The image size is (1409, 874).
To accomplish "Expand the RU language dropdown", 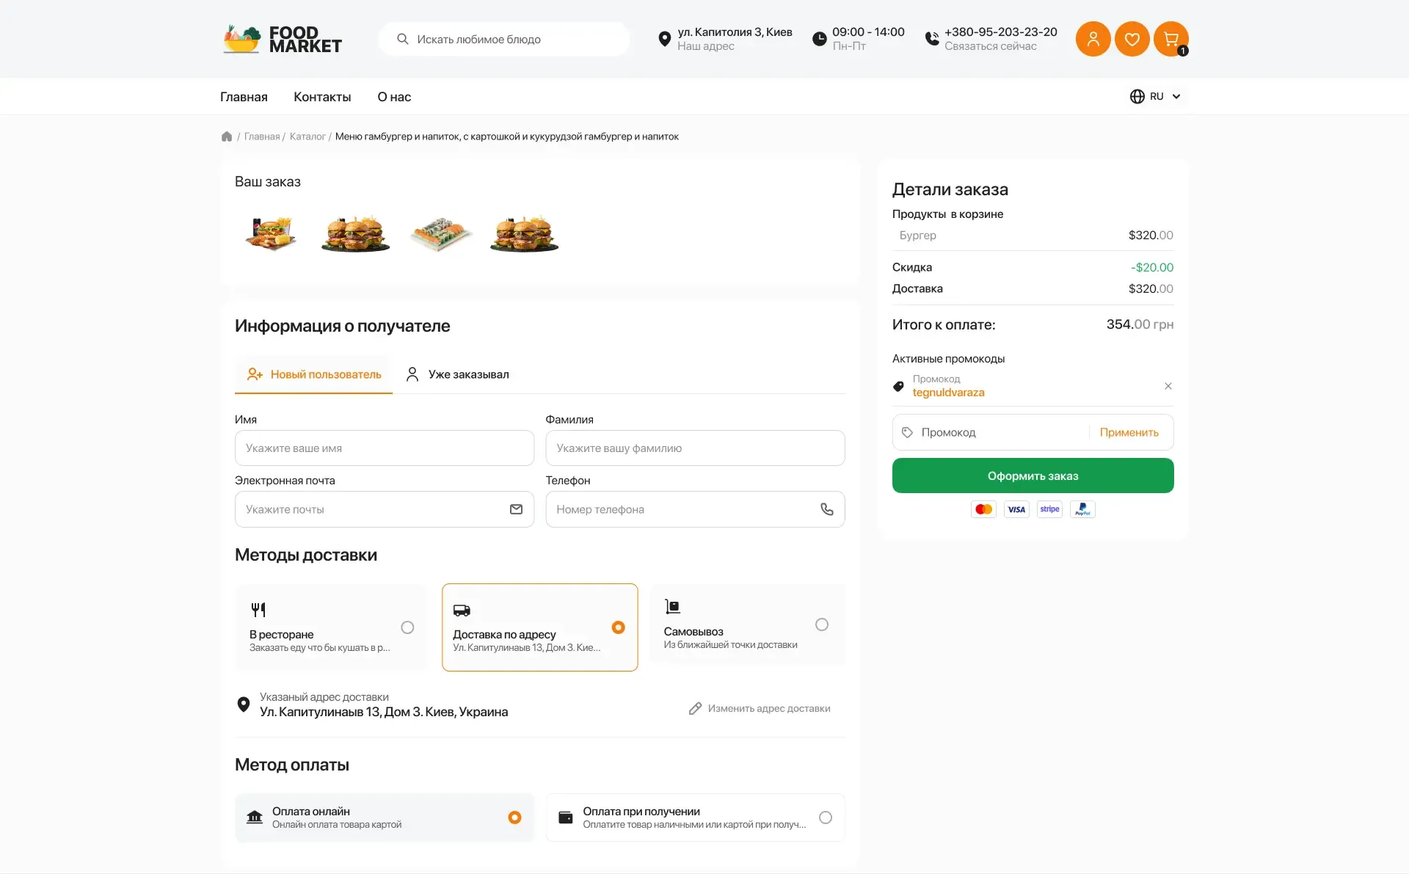I will [x=1158, y=96].
